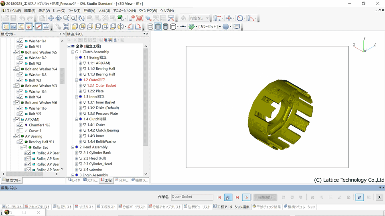Switch to hidden-line cylinder display mode

173,26
